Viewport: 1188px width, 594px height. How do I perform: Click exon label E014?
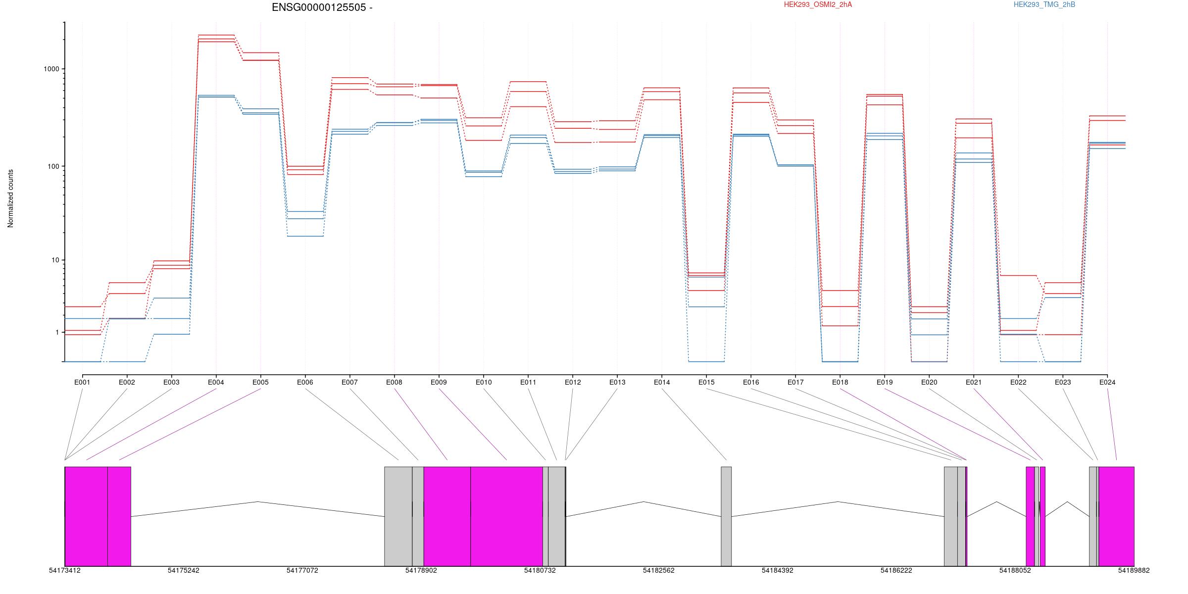(662, 382)
